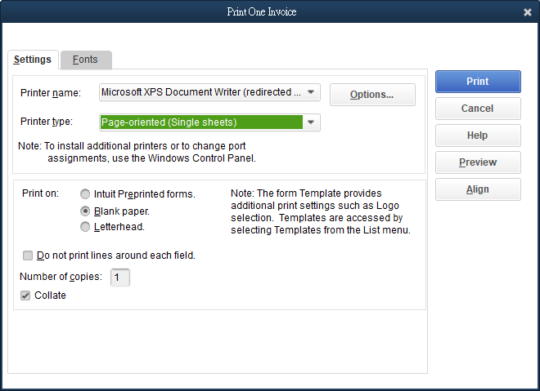The height and width of the screenshot is (391, 540).
Task: Open the Printer name dropdown arrow
Action: click(311, 92)
